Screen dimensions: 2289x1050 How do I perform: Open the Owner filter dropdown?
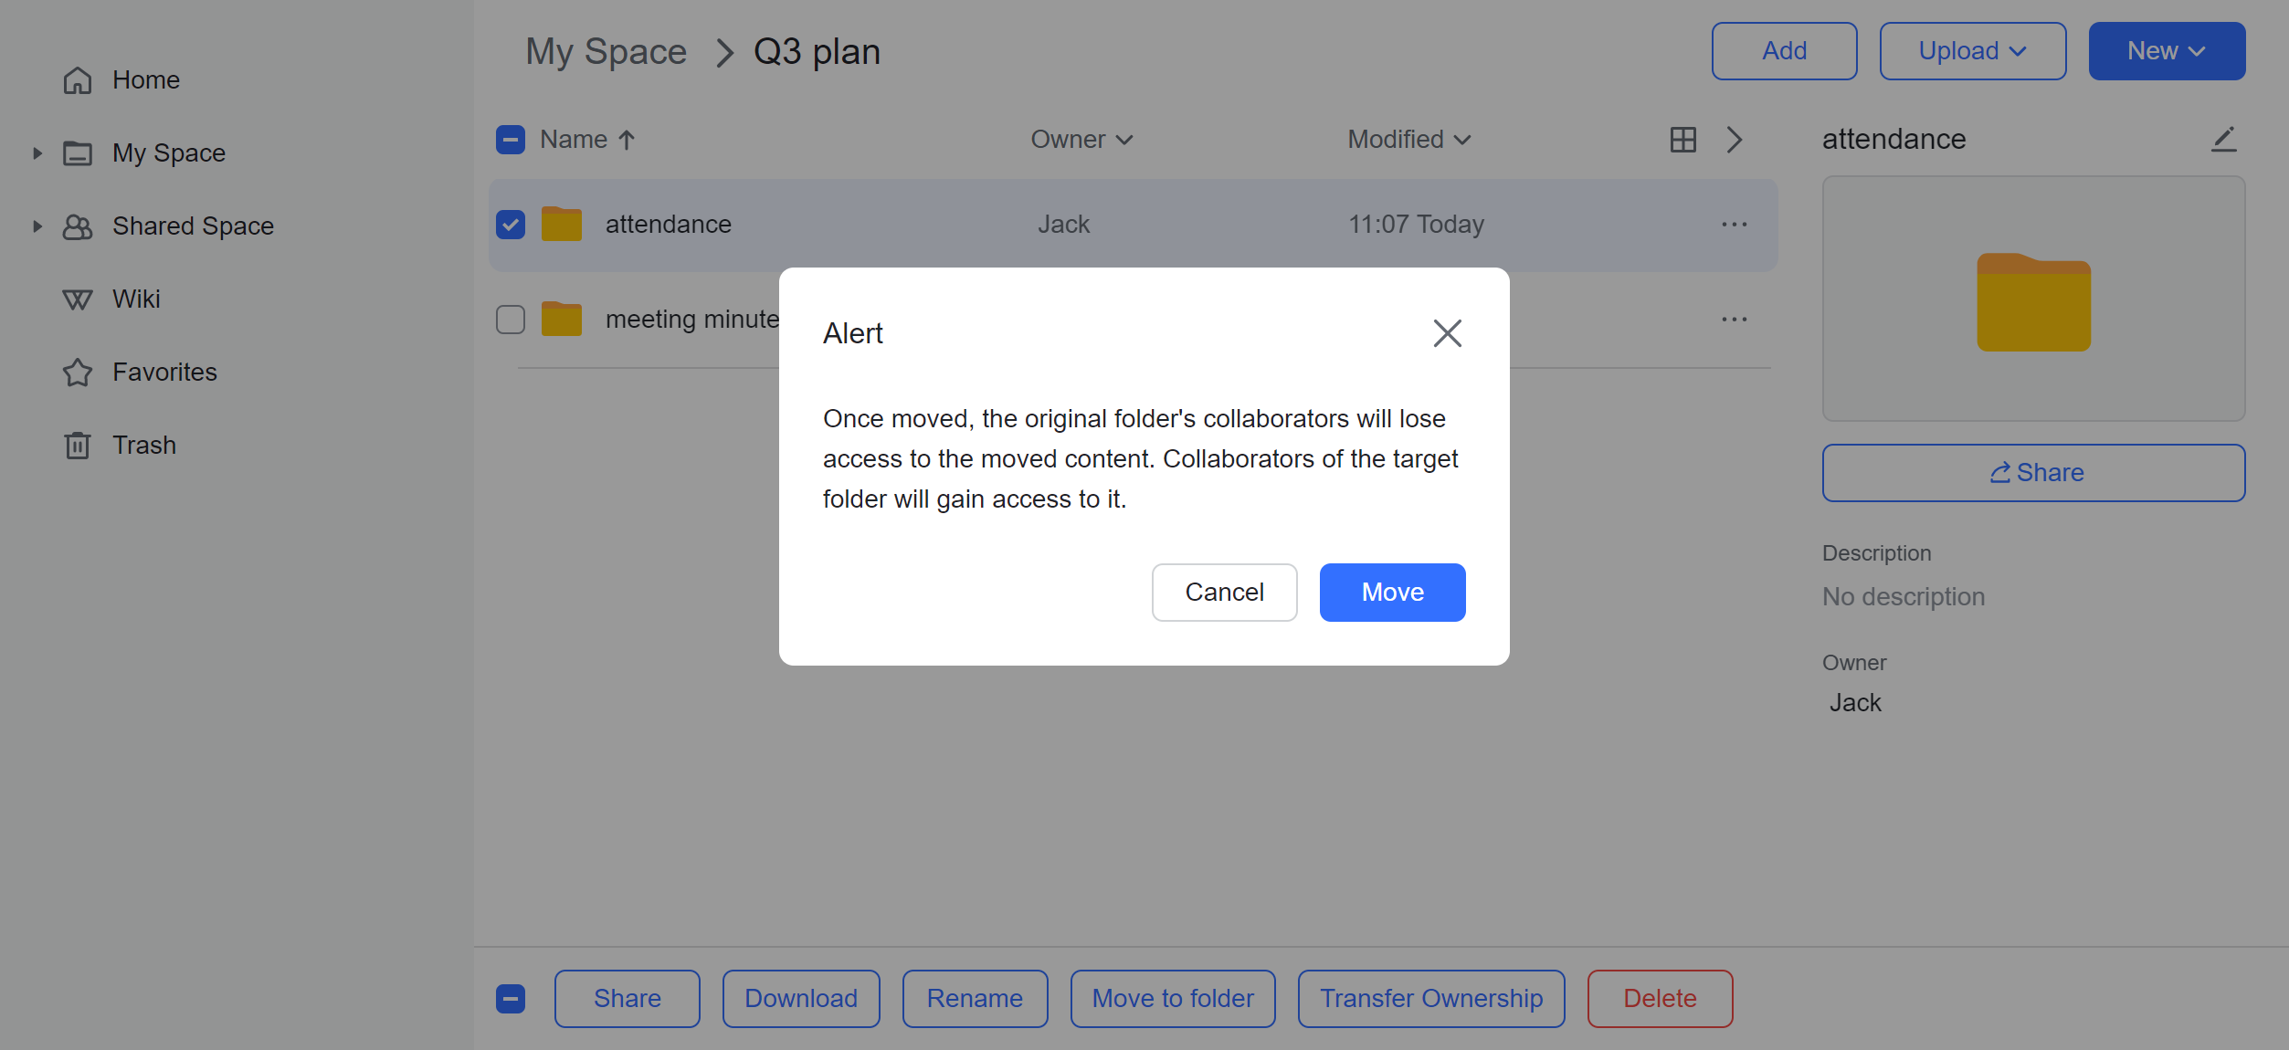click(1081, 140)
